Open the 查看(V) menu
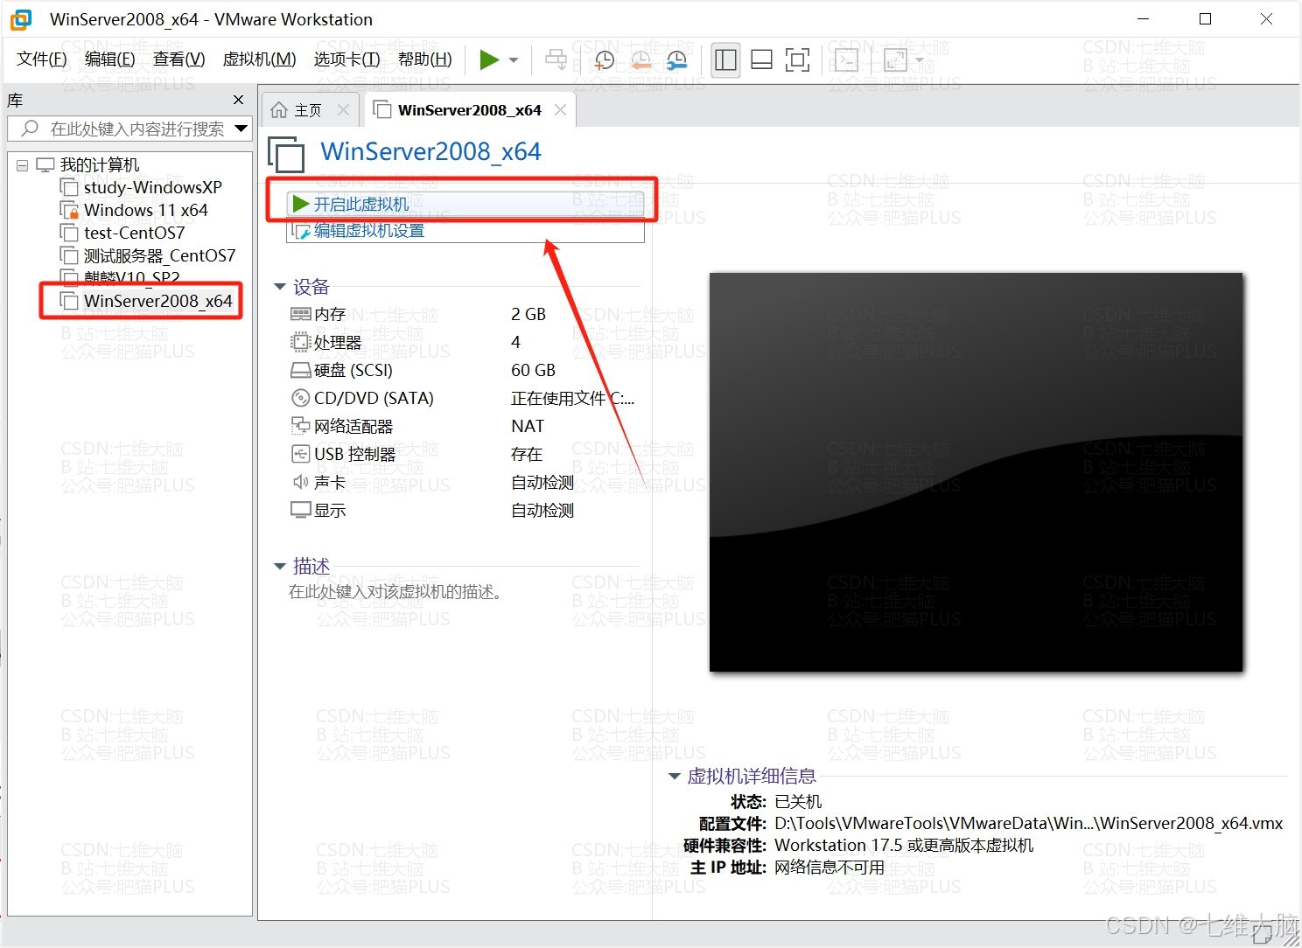This screenshot has height=948, width=1302. coord(178,59)
